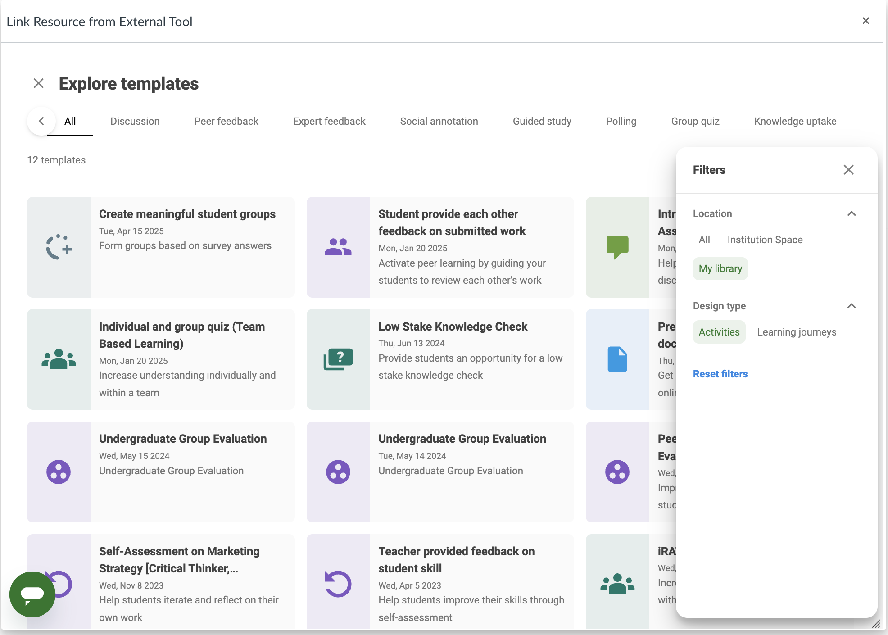Image resolution: width=888 pixels, height=635 pixels.
Task: Click the Reset filters link
Action: point(720,374)
